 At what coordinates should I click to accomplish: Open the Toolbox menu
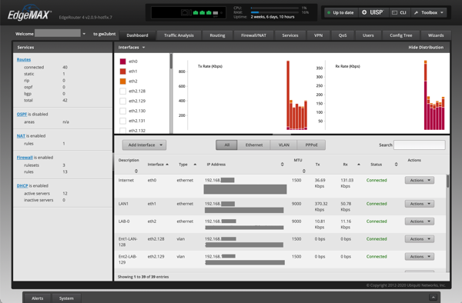(428, 12)
